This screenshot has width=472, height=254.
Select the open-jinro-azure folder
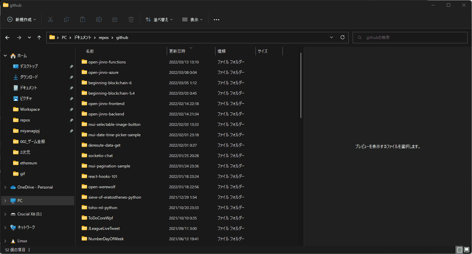tap(103, 72)
